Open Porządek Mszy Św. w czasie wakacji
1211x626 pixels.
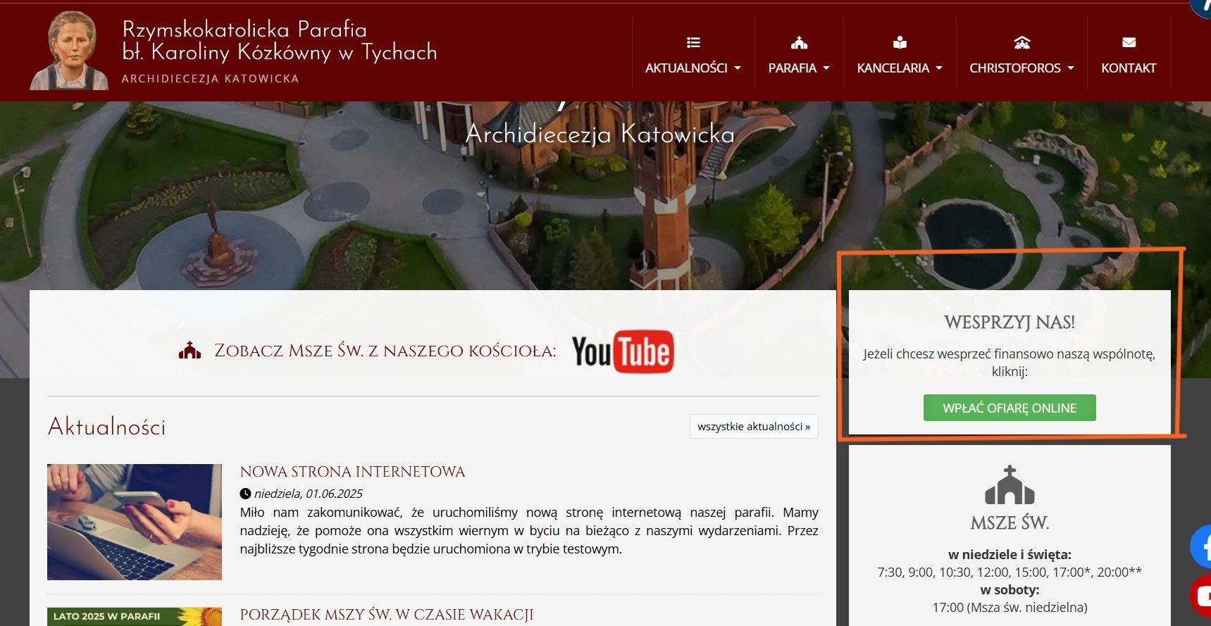[x=386, y=615]
